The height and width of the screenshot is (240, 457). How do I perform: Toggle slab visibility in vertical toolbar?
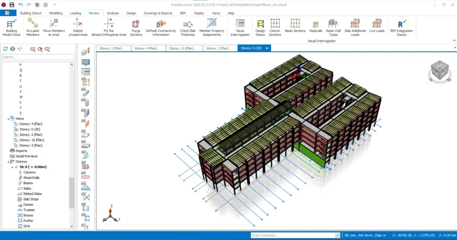[86, 134]
